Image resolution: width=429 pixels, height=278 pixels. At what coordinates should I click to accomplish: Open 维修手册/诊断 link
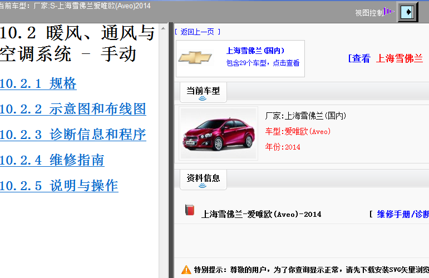point(403,214)
